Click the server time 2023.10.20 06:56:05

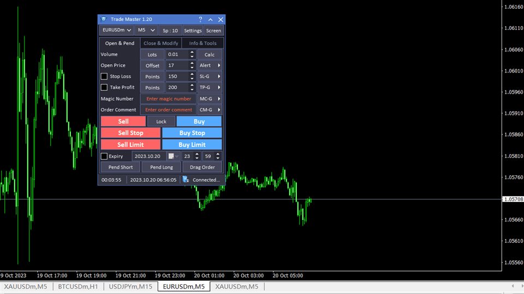[153, 180]
